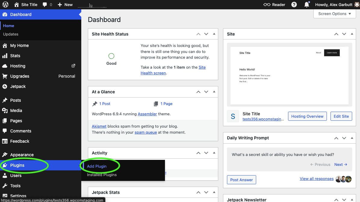Open Site Title home link in admin bar
The image size is (360, 202).
26,5
